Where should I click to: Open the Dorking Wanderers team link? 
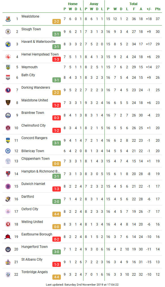36,88
